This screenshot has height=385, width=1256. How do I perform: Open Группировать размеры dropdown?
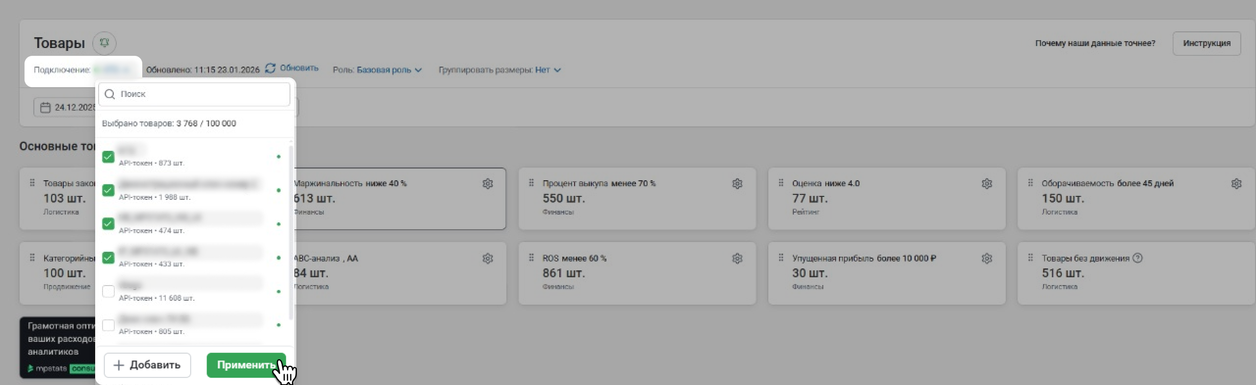pos(548,70)
